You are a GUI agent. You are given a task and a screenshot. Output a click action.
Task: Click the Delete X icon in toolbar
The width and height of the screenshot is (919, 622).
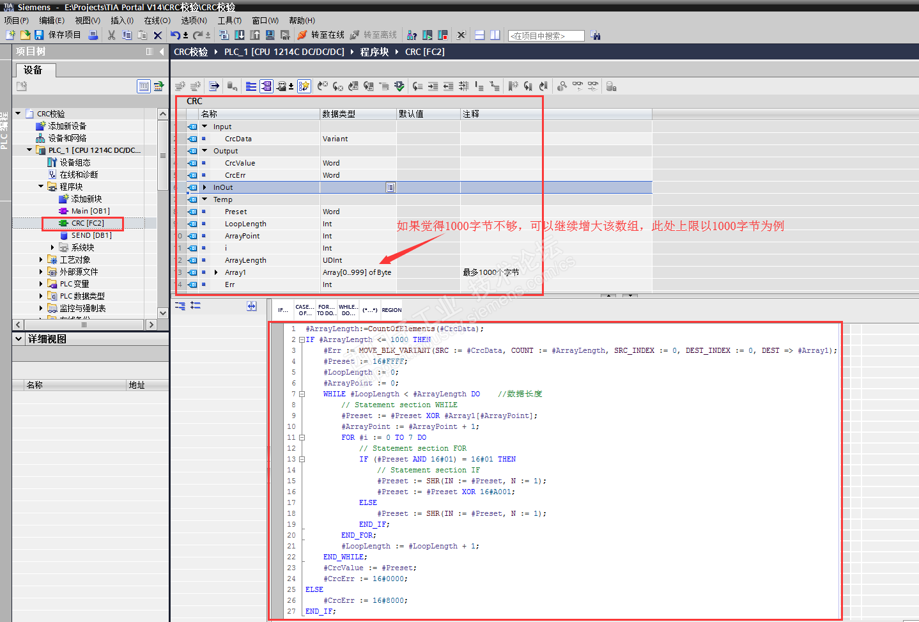[x=158, y=35]
